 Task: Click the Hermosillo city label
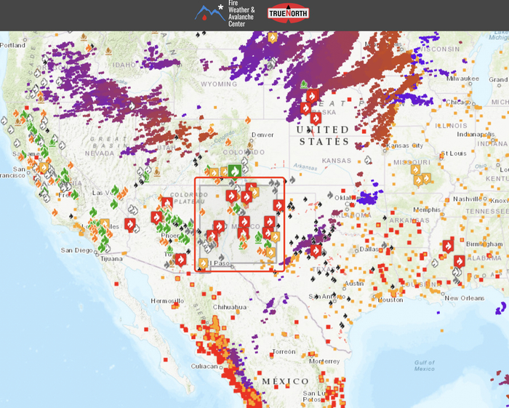(167, 301)
